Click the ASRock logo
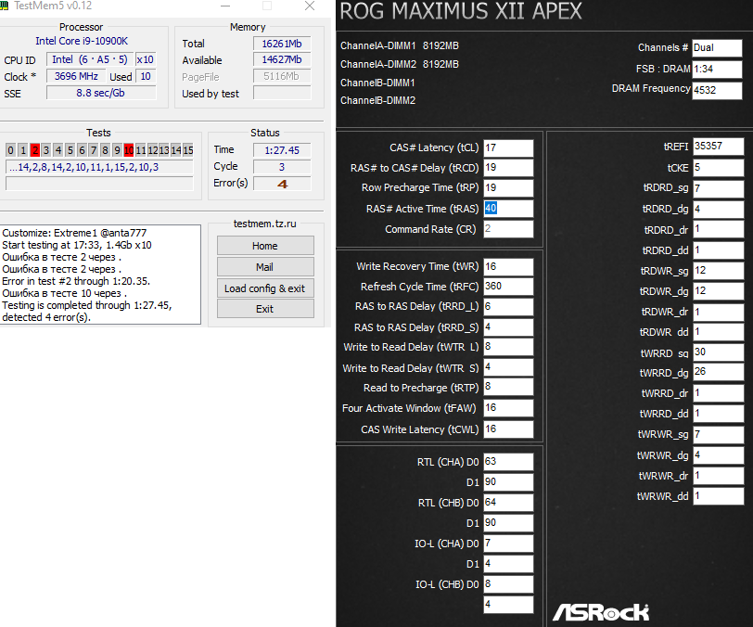Image resolution: width=753 pixels, height=627 pixels. click(601, 611)
